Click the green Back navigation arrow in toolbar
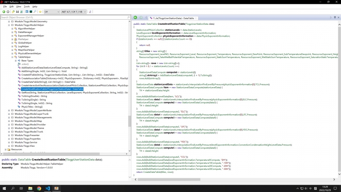The image size is (341, 192). 3,12
